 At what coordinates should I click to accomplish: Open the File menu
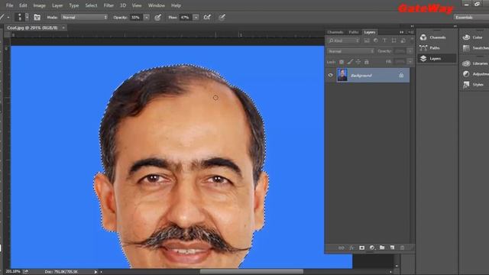click(x=9, y=5)
